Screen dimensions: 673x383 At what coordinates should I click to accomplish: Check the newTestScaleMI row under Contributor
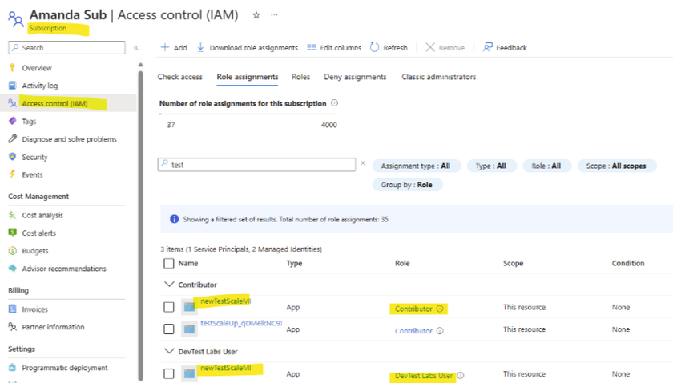[x=169, y=307]
